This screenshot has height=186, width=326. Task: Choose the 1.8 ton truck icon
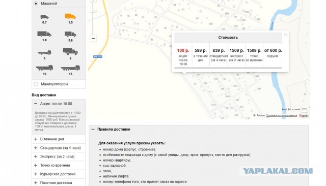[x=44, y=34]
